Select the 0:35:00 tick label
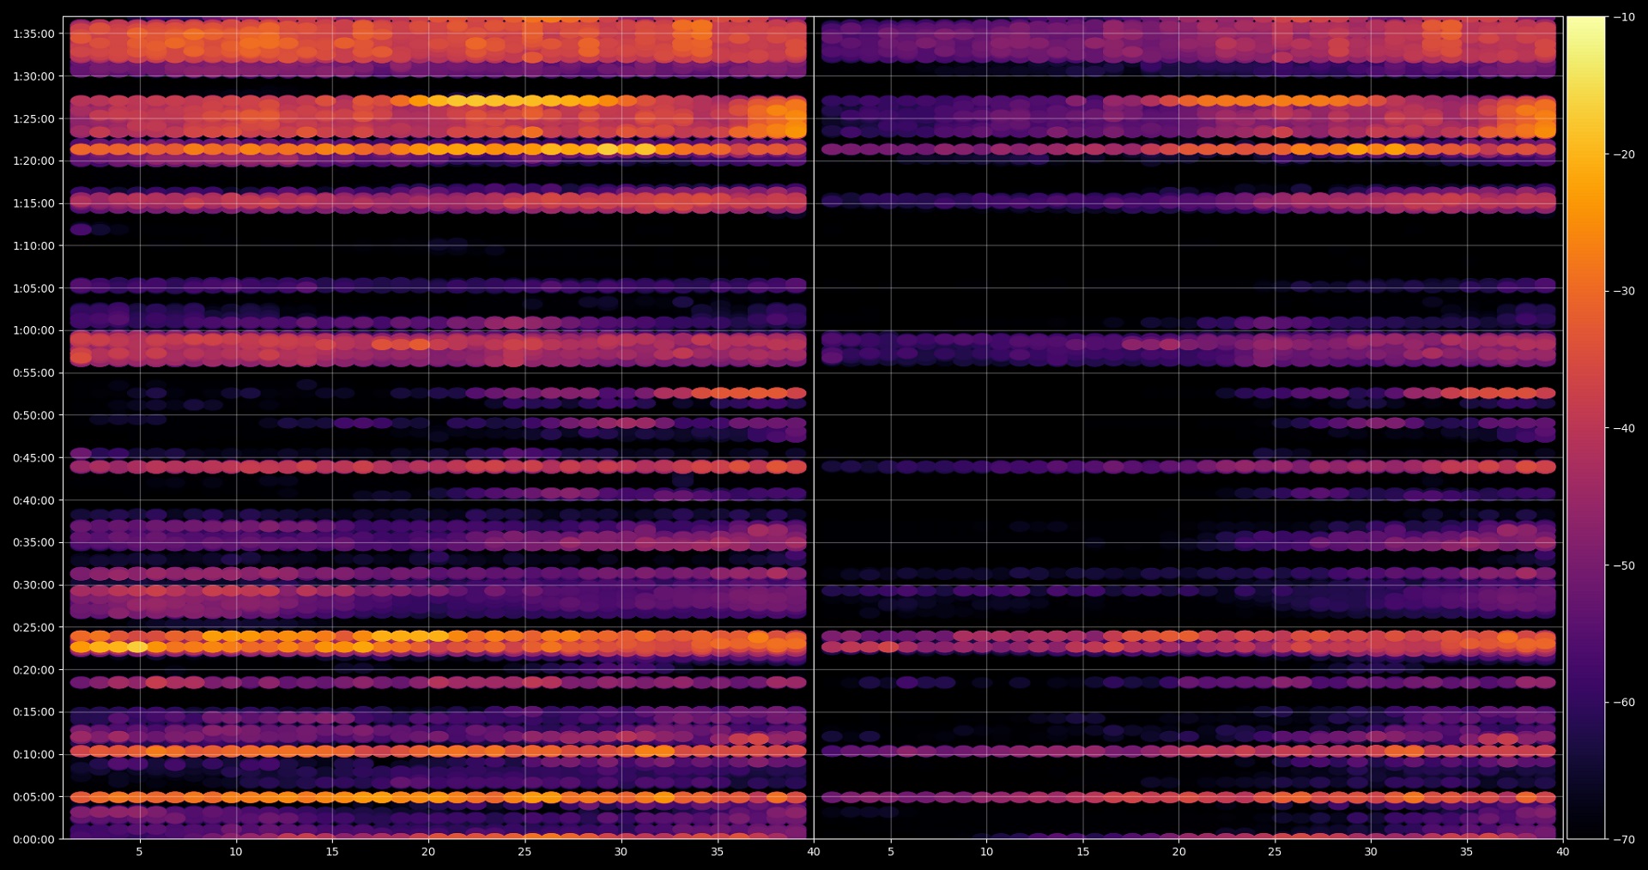Screen dimensions: 1648x870 pyautogui.click(x=33, y=542)
